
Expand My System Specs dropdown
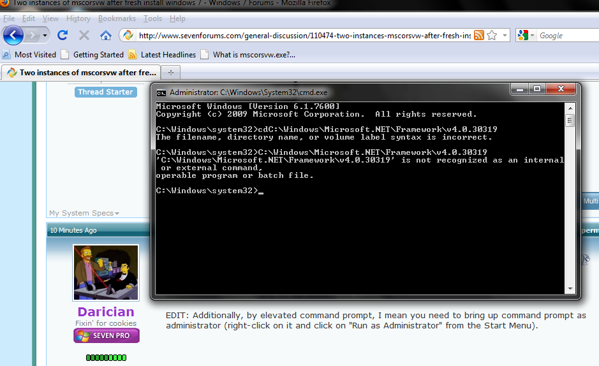[x=84, y=213]
